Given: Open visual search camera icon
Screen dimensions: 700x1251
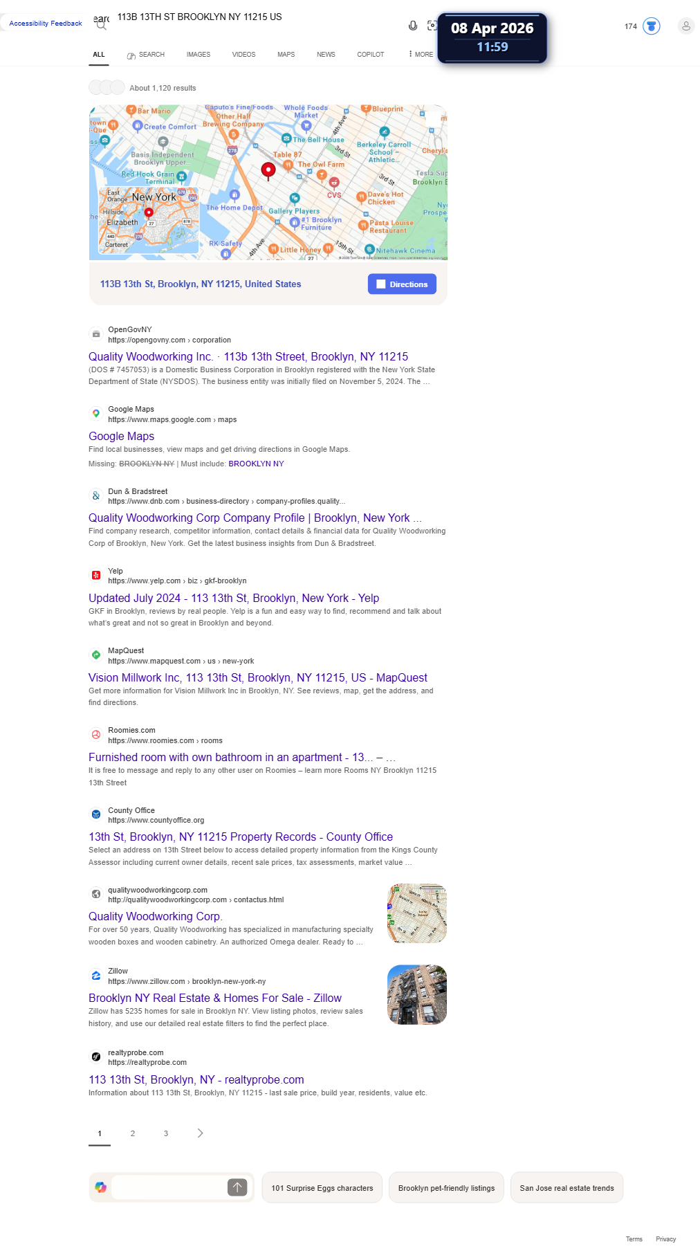Looking at the screenshot, I should point(432,26).
